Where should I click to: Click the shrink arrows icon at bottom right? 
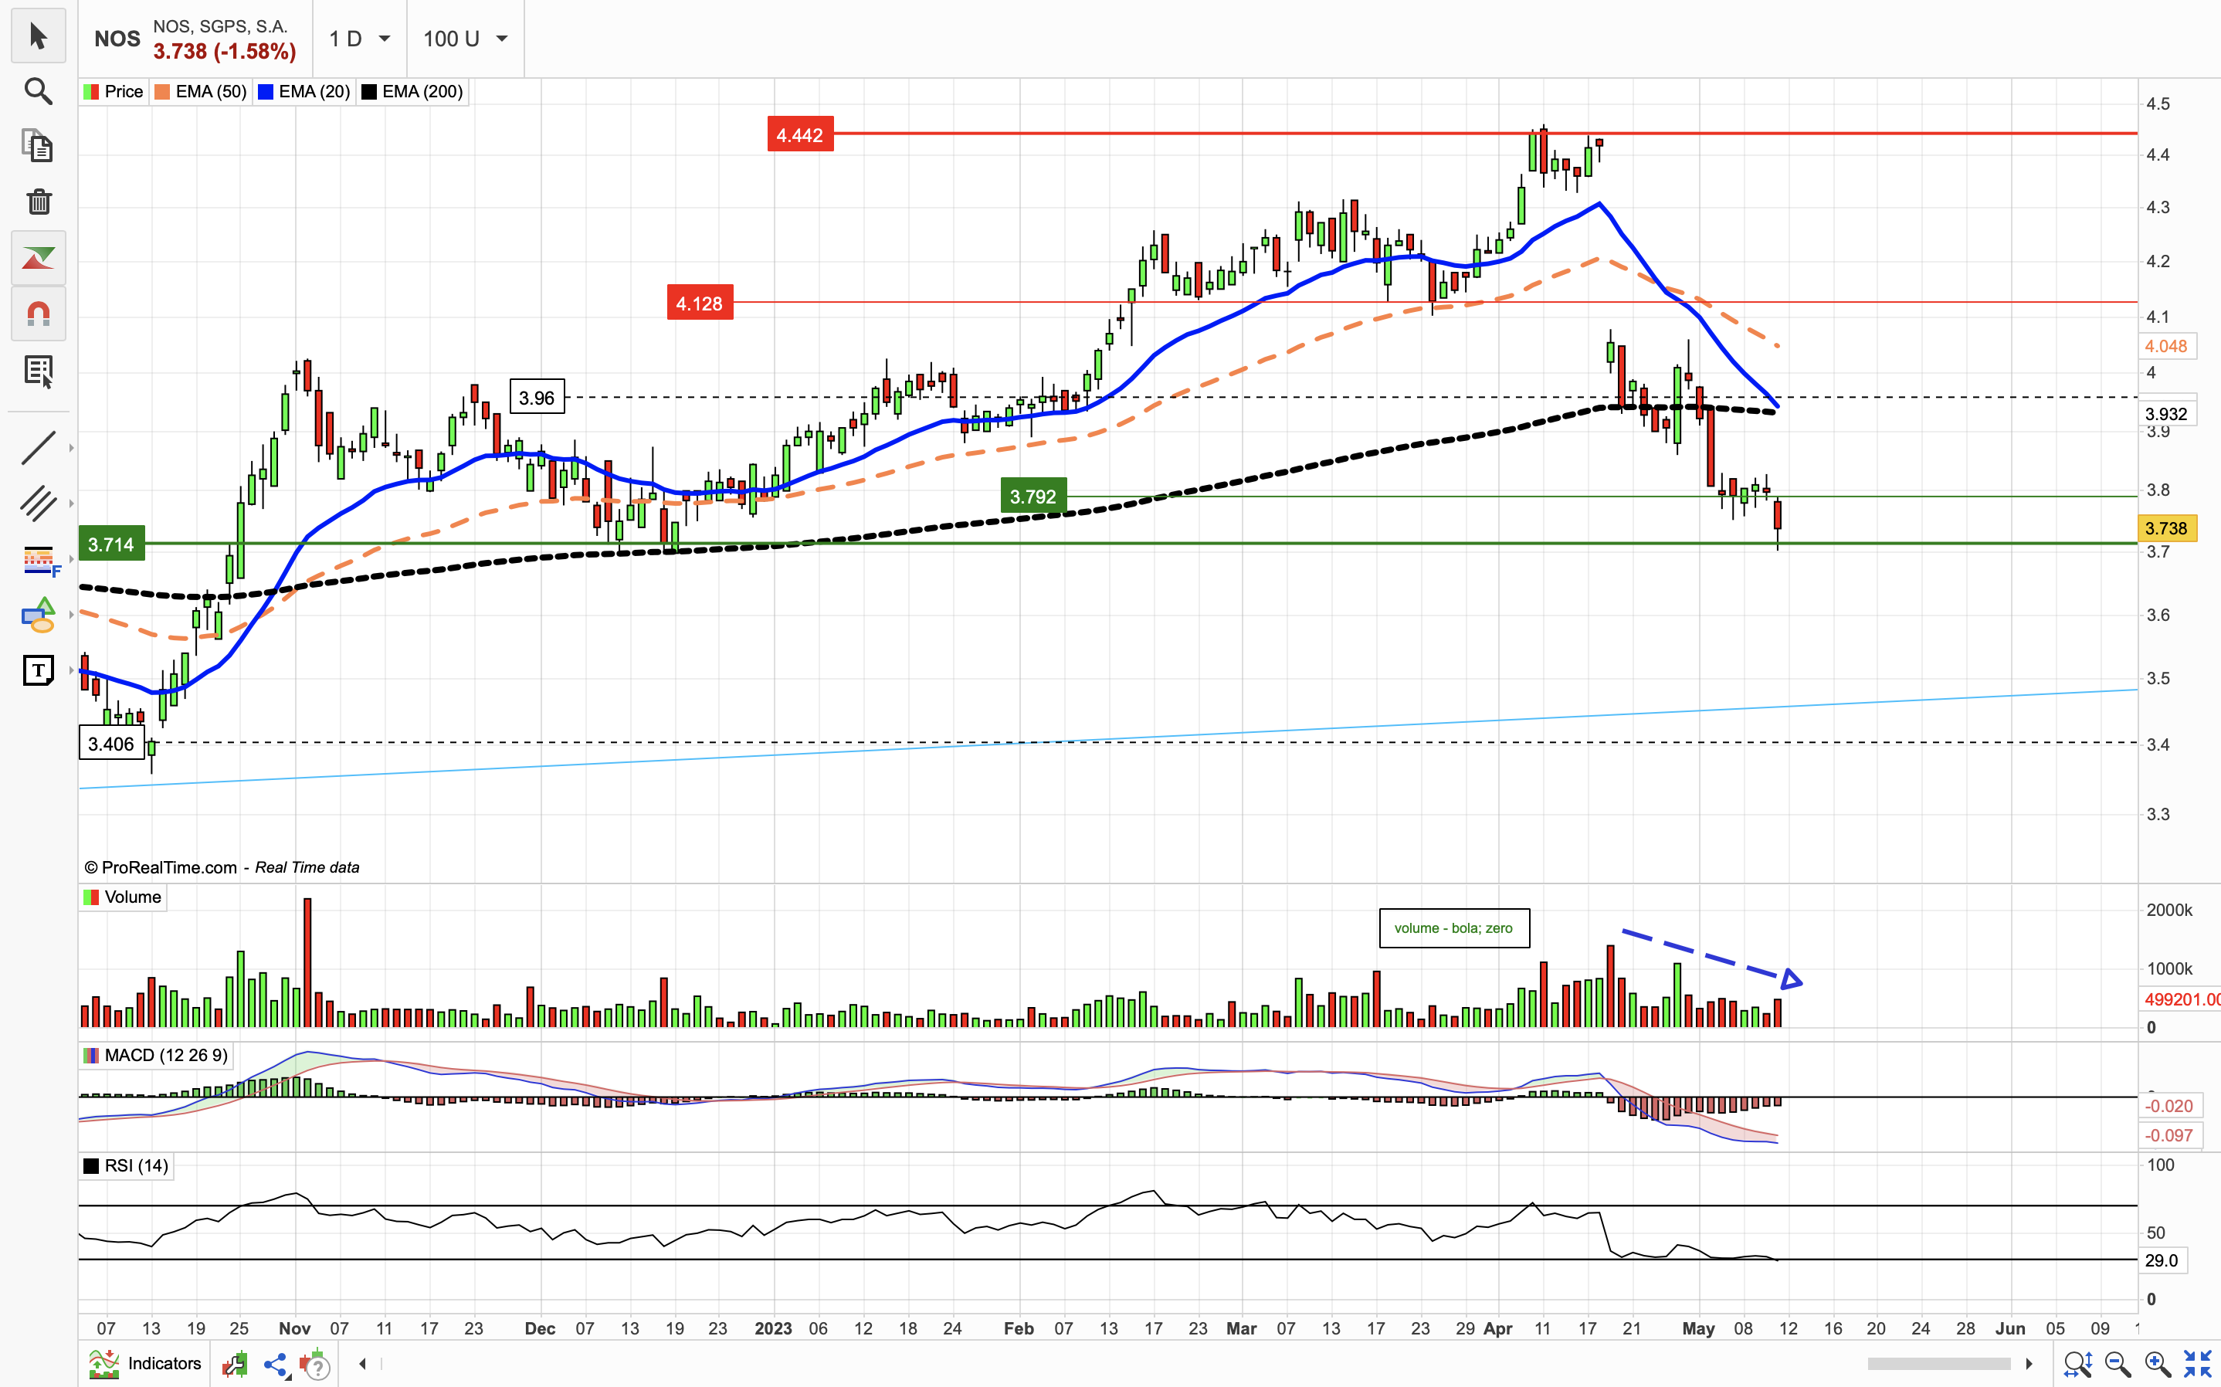[x=2197, y=1365]
